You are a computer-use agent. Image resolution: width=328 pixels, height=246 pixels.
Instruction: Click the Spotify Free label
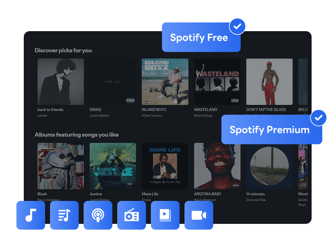click(x=199, y=38)
